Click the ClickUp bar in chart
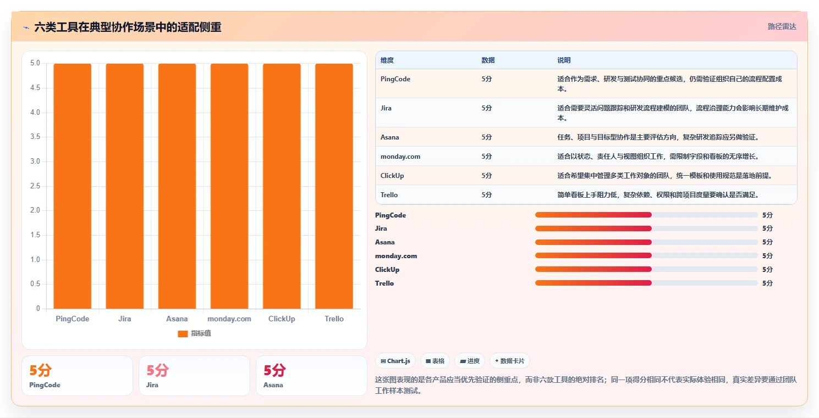 click(282, 186)
